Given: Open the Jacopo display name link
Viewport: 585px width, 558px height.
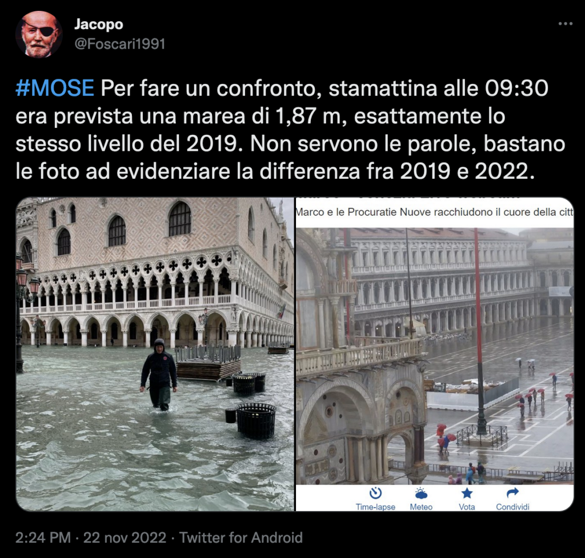Looking at the screenshot, I should point(98,24).
